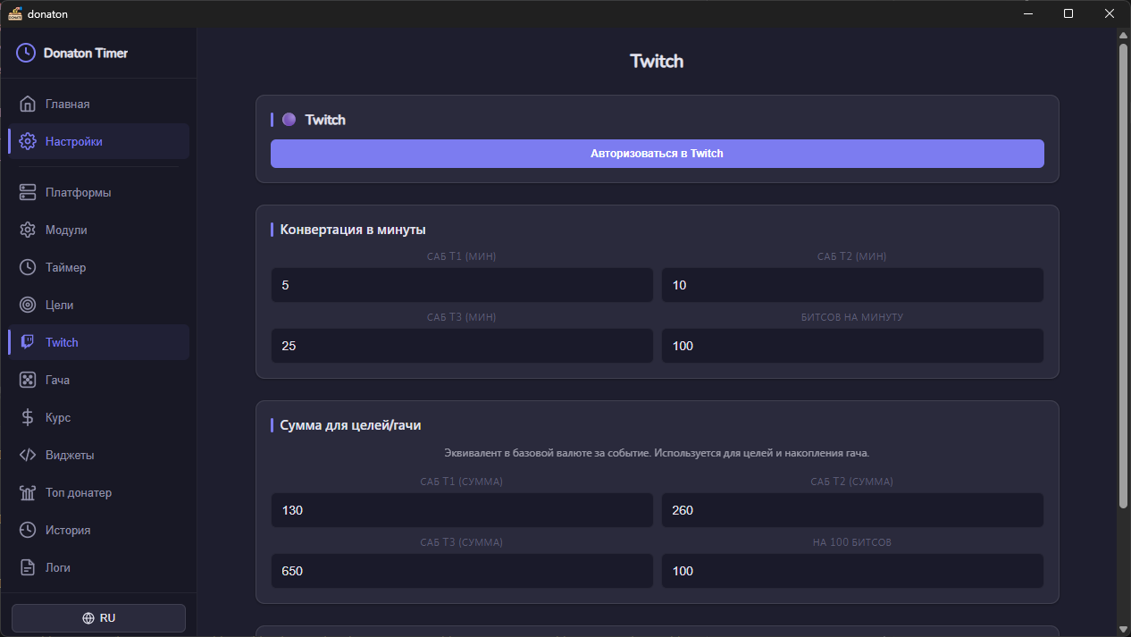Open the Логи page

(98, 567)
